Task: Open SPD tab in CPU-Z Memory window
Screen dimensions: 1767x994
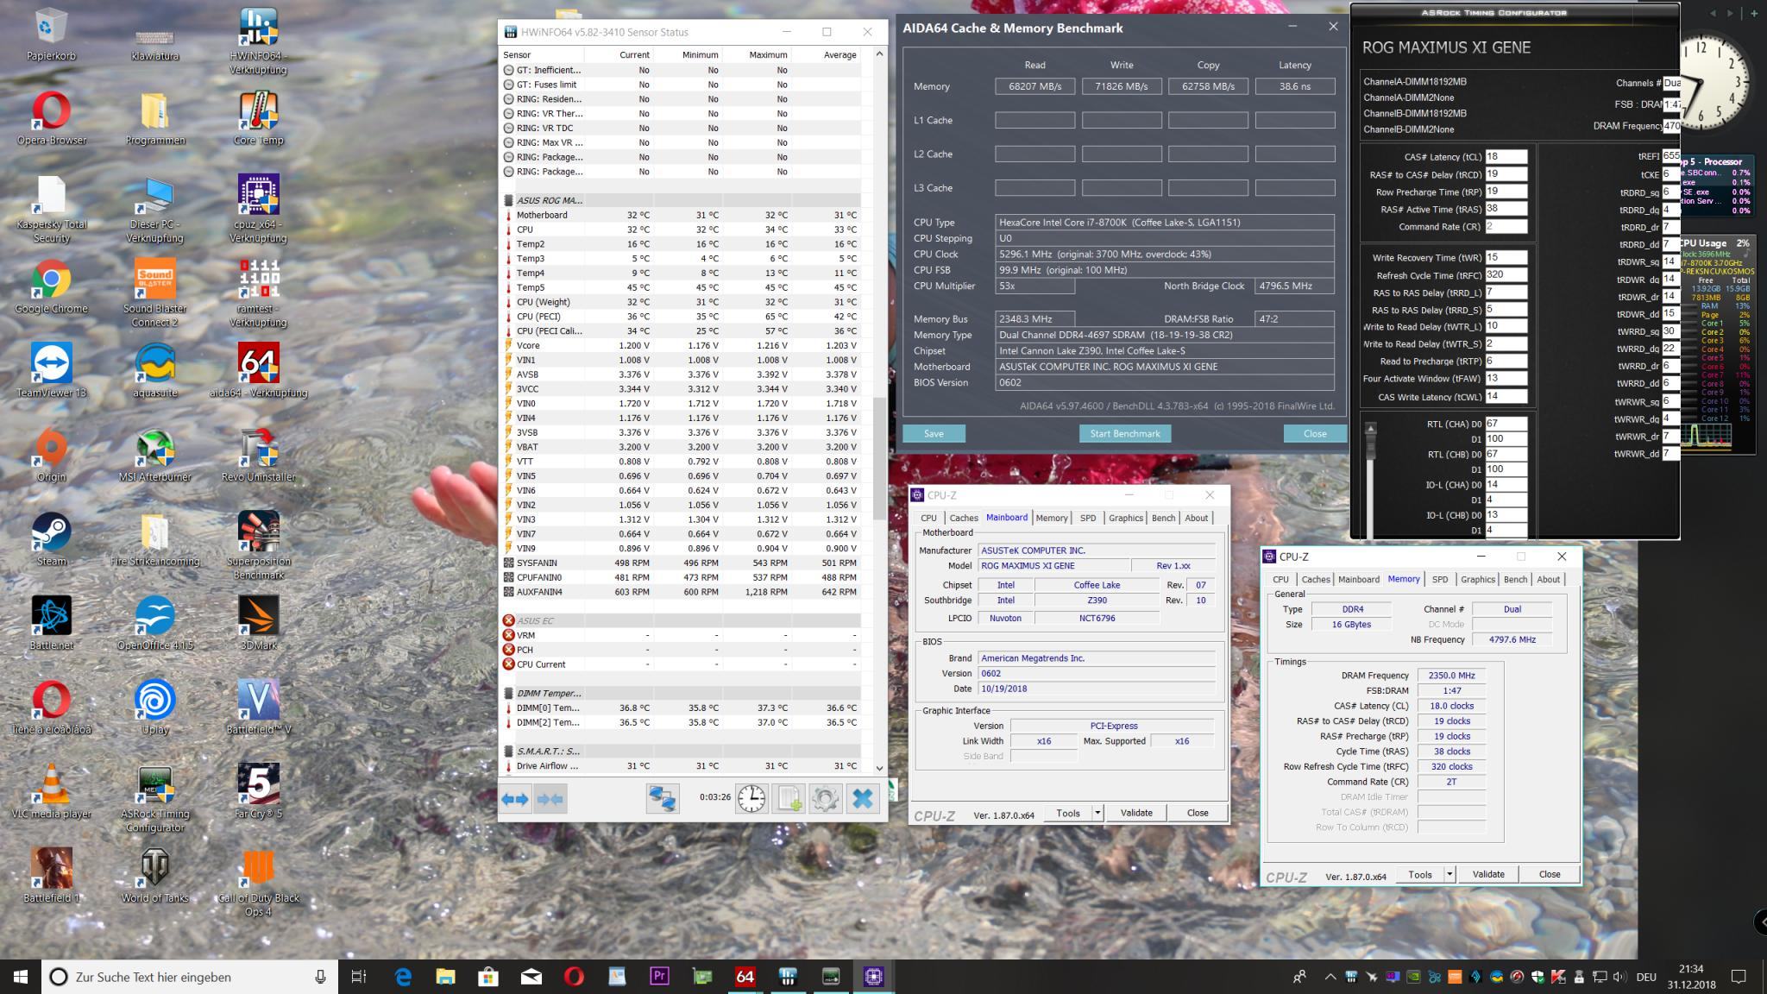Action: [x=1440, y=579]
